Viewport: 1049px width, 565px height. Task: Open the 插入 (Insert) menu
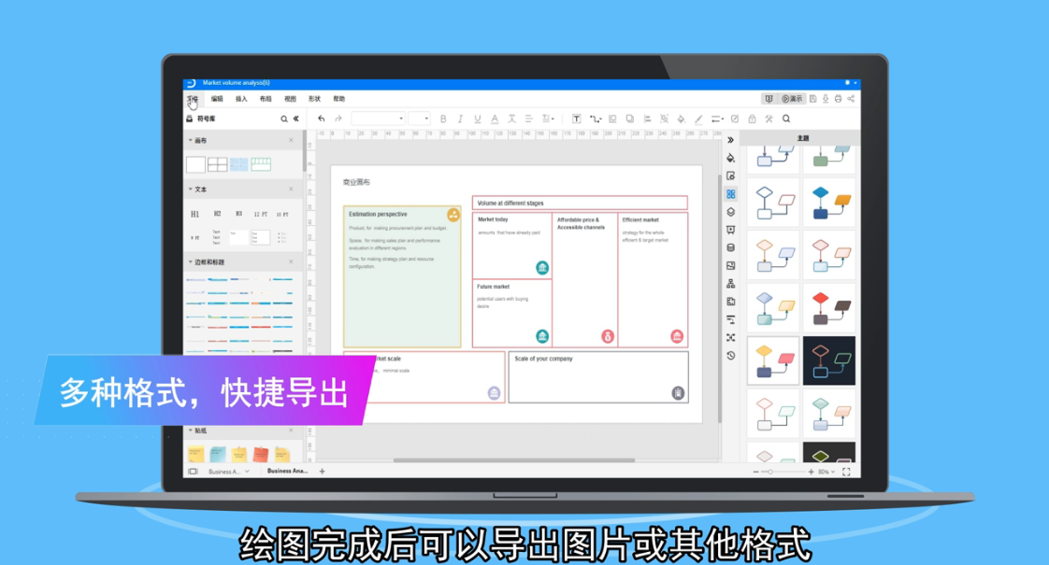[241, 99]
